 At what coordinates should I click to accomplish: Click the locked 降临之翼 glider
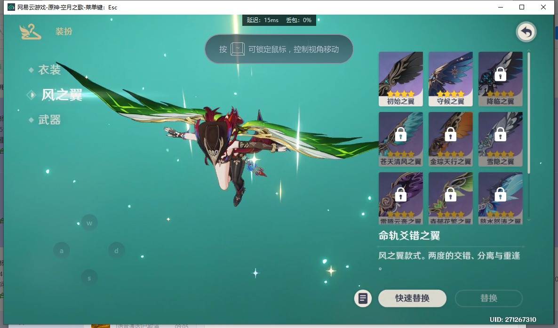(501, 79)
